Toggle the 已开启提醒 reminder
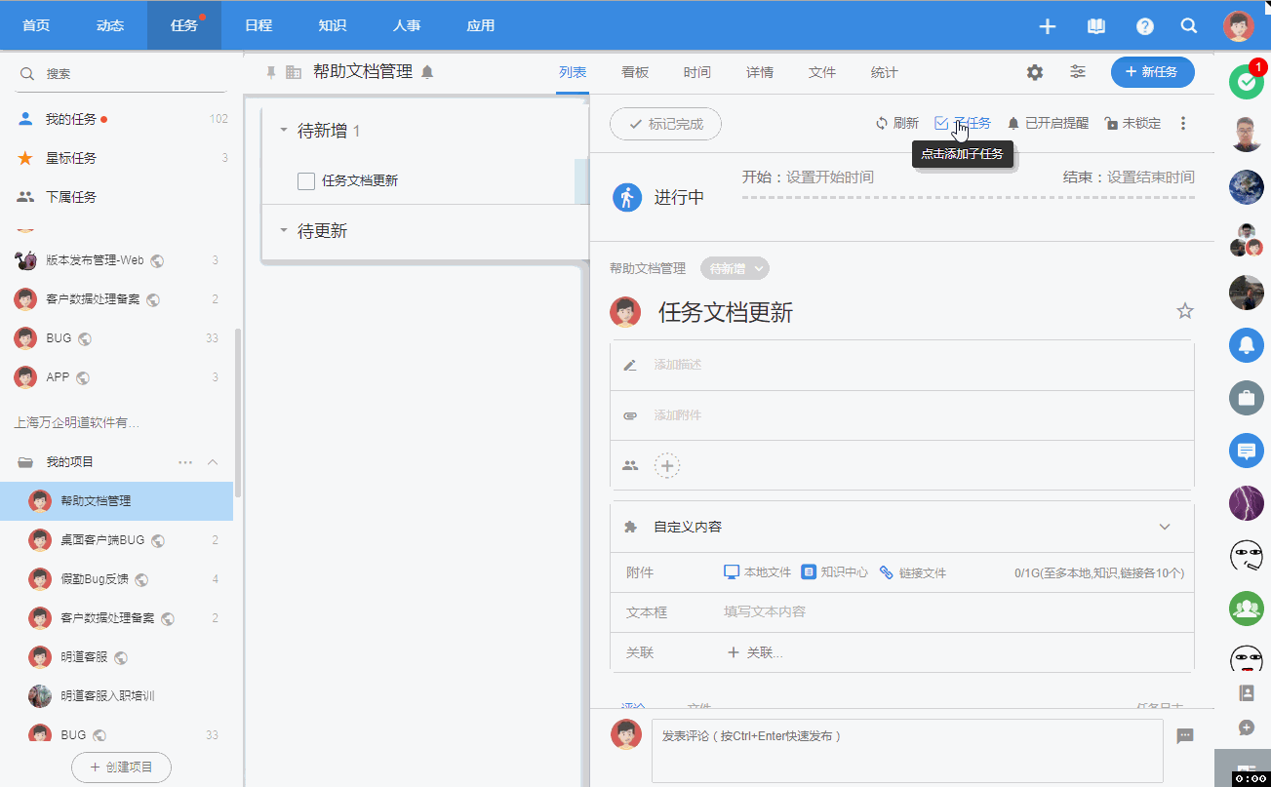This screenshot has height=787, width=1271. coord(1047,124)
